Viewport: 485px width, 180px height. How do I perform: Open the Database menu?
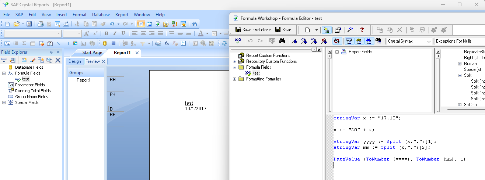(101, 15)
